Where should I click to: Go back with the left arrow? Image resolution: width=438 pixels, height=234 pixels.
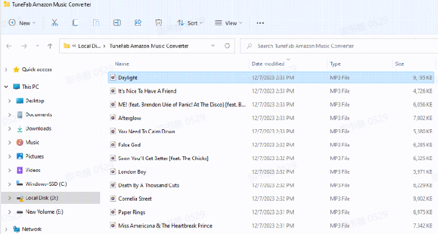click(x=9, y=46)
